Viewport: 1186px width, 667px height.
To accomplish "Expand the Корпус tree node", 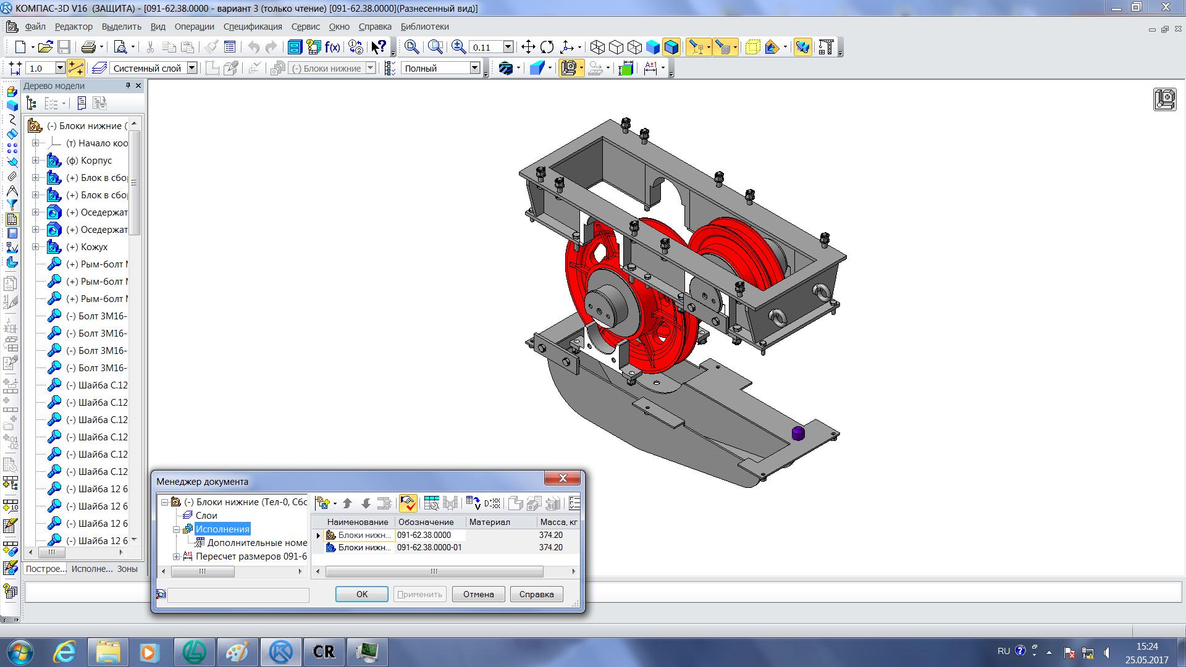I will [x=35, y=161].
